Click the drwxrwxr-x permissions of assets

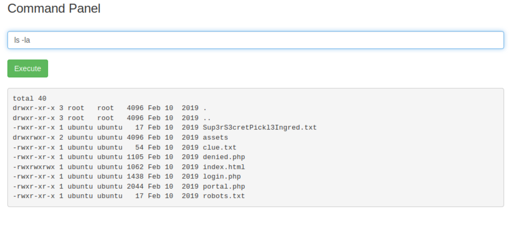pyautogui.click(x=34, y=137)
